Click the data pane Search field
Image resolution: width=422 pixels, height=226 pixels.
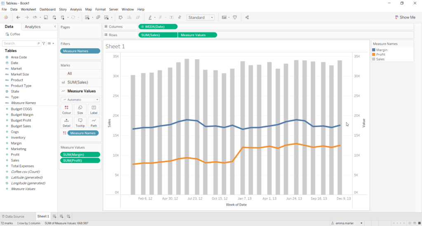[21, 43]
